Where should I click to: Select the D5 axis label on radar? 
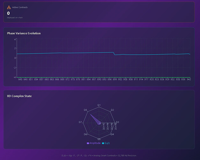pos(99,139)
